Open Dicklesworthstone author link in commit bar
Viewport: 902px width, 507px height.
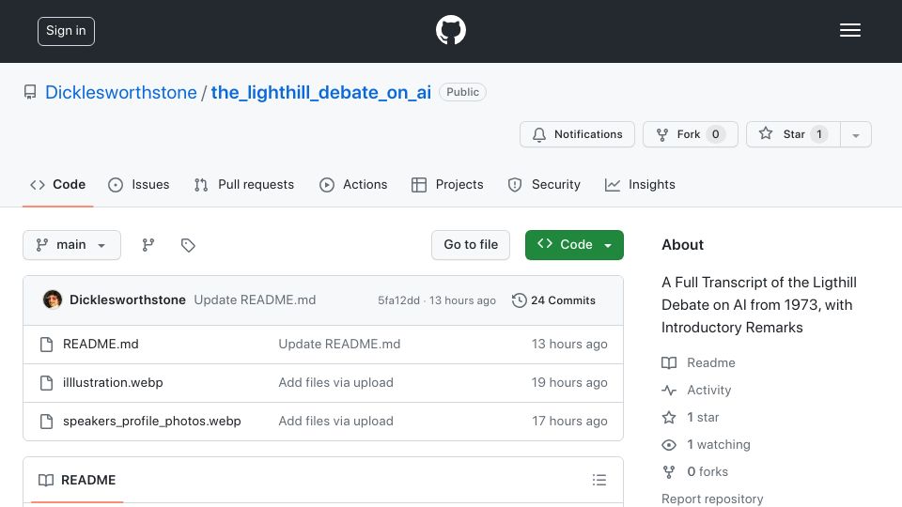[x=128, y=300]
